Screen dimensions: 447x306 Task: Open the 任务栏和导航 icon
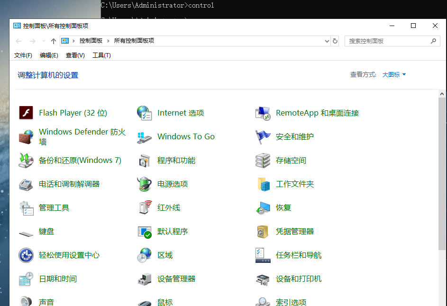coord(263,255)
